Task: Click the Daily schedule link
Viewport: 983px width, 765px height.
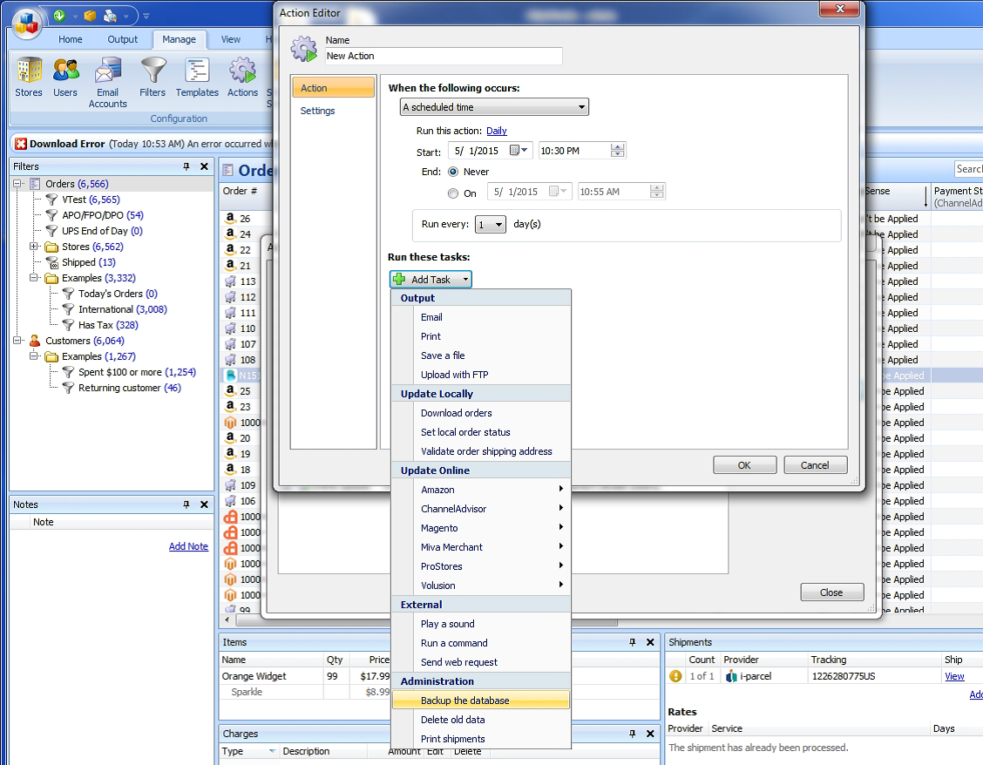Action: [497, 131]
